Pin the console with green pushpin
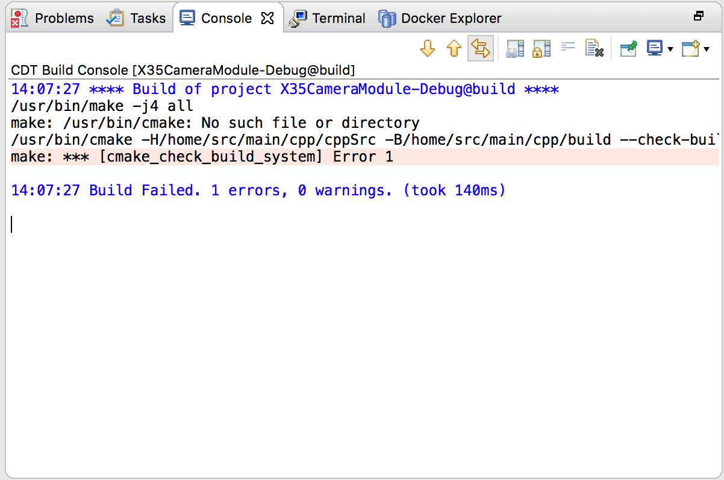This screenshot has width=724, height=480. coord(628,49)
